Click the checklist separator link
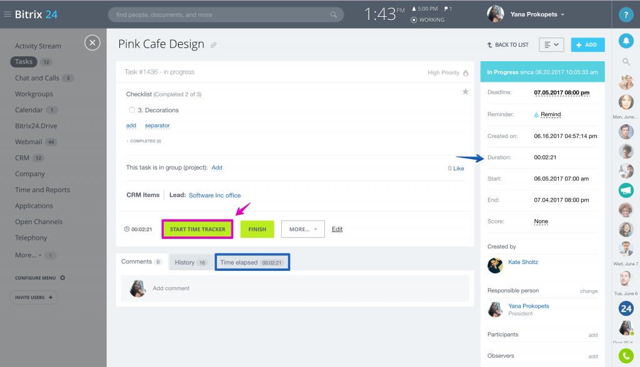This screenshot has width=640, height=367. click(157, 125)
